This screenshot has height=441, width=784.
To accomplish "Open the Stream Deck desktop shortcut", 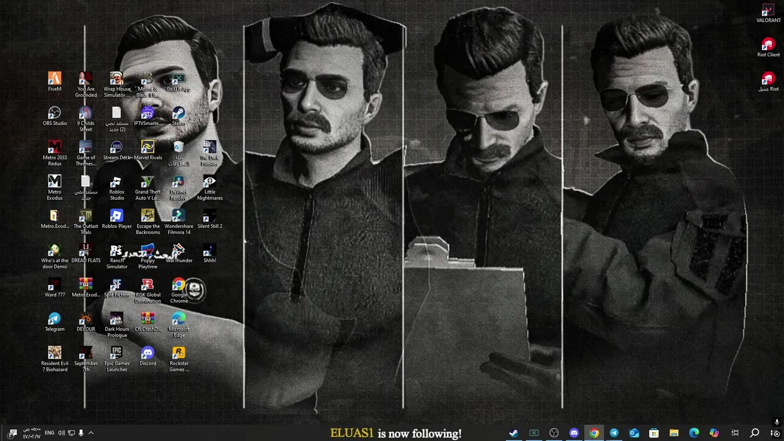I will (x=116, y=151).
